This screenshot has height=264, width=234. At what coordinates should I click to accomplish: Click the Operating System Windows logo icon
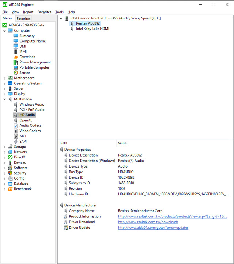coord(10,83)
